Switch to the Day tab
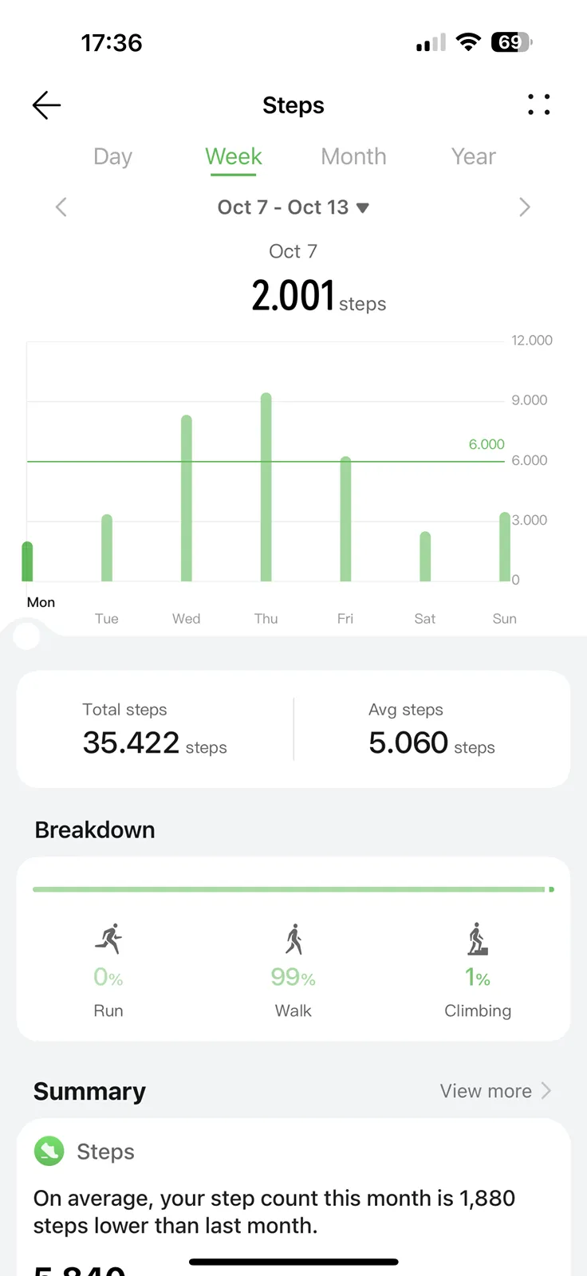Viewport: 587px width, 1276px height. [x=112, y=156]
